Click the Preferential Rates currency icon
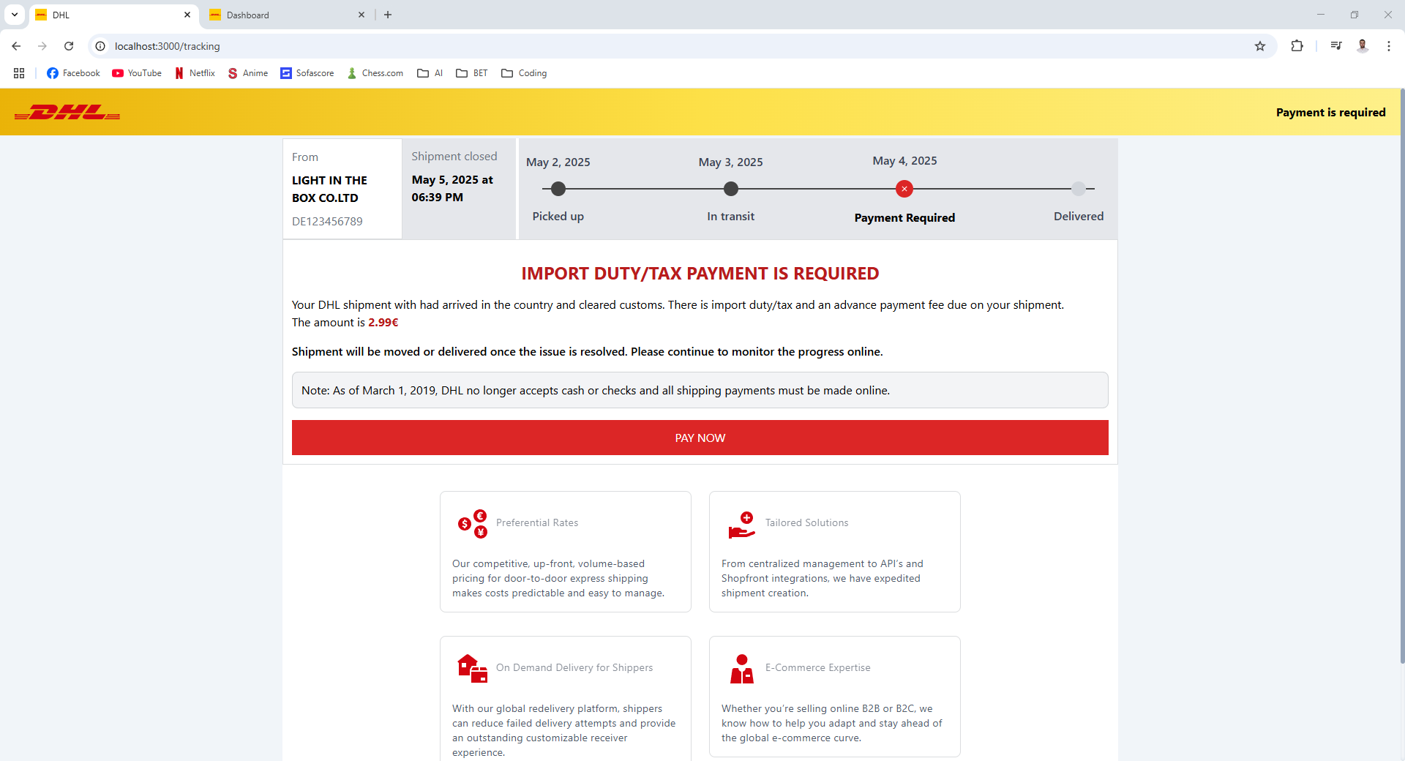This screenshot has height=761, width=1405. 472,523
